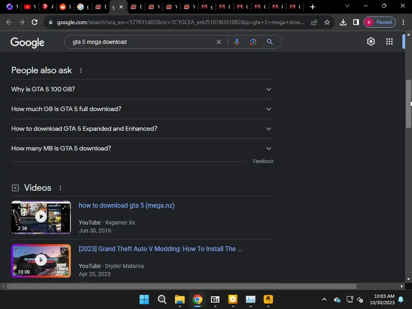
Task: Click YouTube · Xxgamer Xx source text
Action: coord(107,222)
